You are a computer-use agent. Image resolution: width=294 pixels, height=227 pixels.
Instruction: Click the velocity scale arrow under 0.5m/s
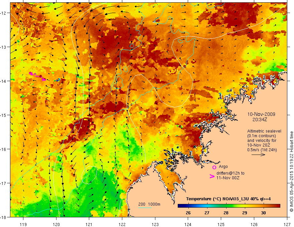tap(258, 155)
